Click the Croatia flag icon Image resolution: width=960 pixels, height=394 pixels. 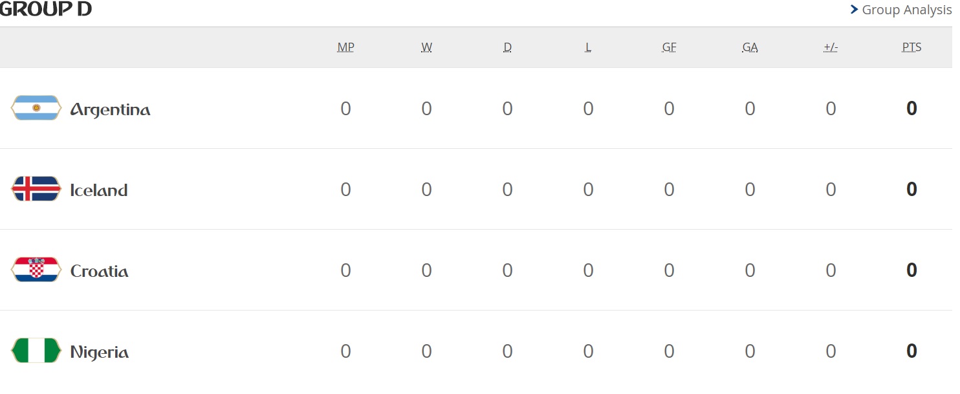36,270
